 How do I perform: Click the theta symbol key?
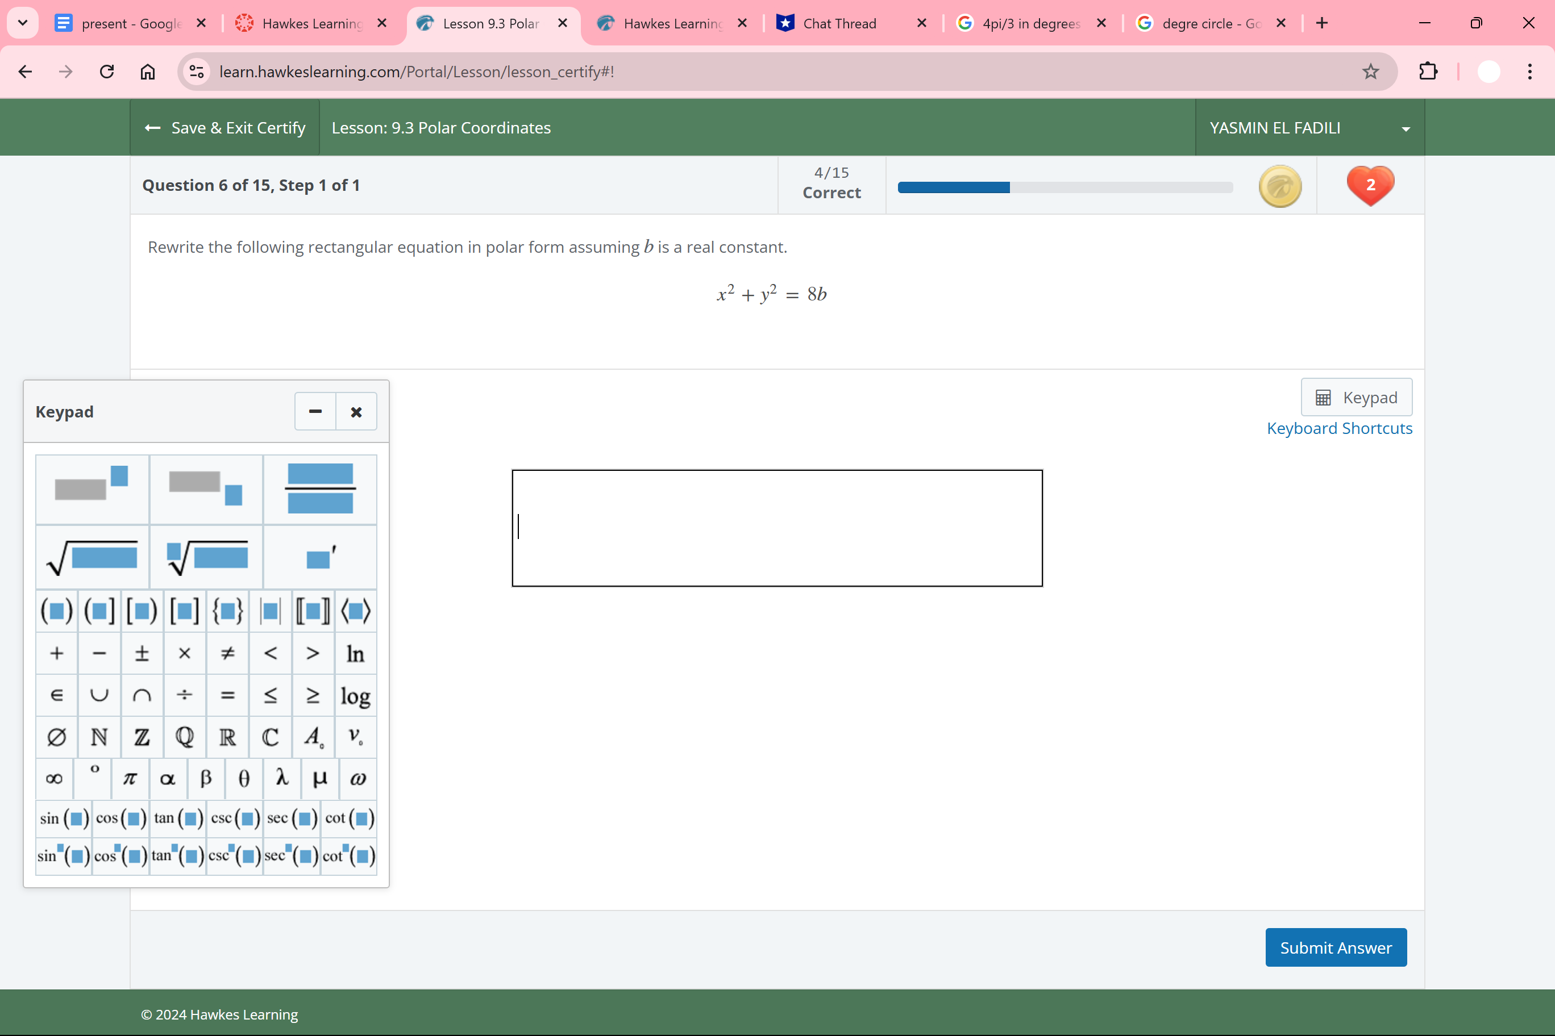pos(244,778)
